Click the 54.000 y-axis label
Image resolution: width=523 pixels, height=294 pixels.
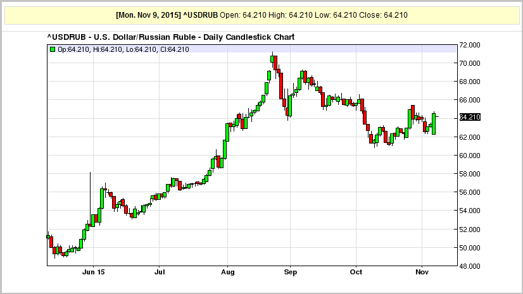click(x=470, y=211)
